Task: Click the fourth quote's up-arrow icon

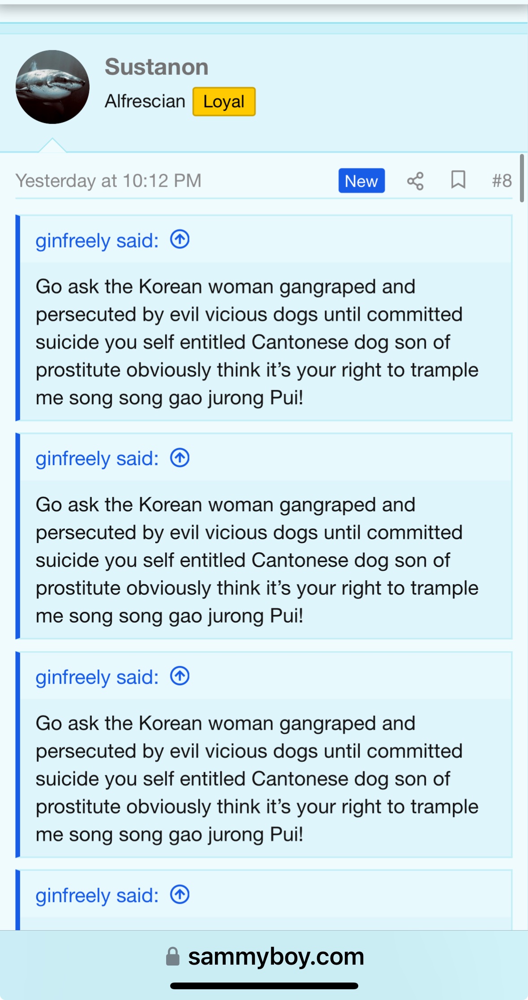Action: point(180,895)
